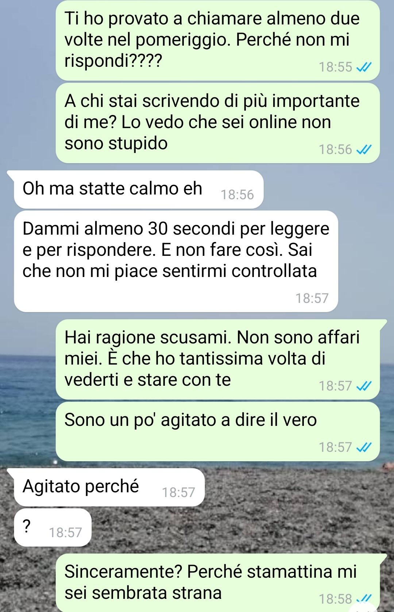Screen dimensions: 394x612
Task: Tap the 'Agitato perché' received message
Action: (x=109, y=487)
